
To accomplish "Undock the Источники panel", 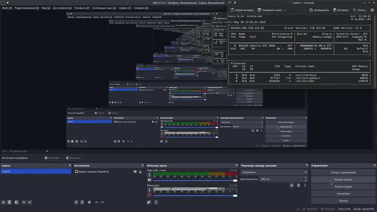I will 142,165.
